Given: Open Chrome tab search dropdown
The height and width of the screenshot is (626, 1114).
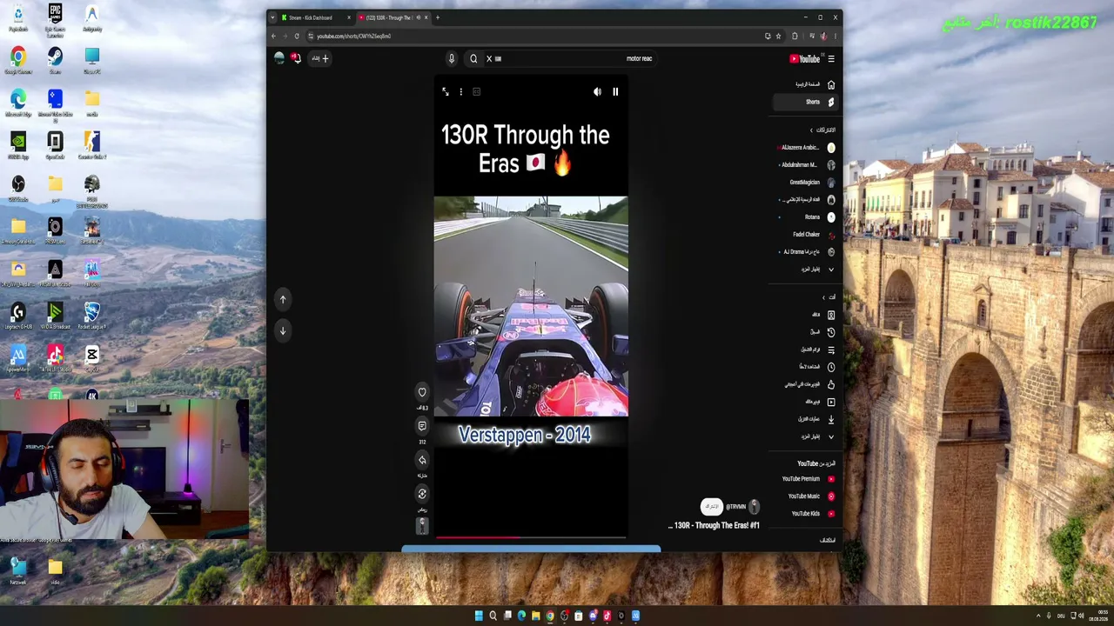Looking at the screenshot, I should [x=272, y=17].
